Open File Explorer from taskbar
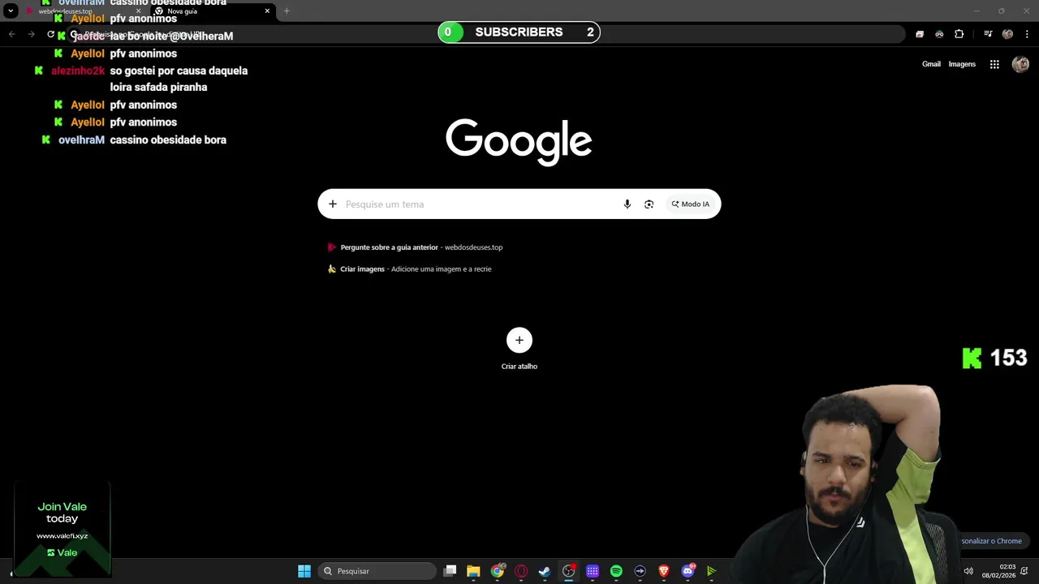 click(473, 571)
